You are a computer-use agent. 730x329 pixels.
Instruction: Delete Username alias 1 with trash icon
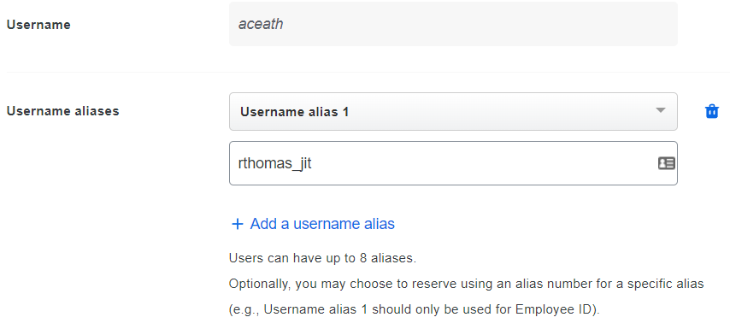pos(712,112)
